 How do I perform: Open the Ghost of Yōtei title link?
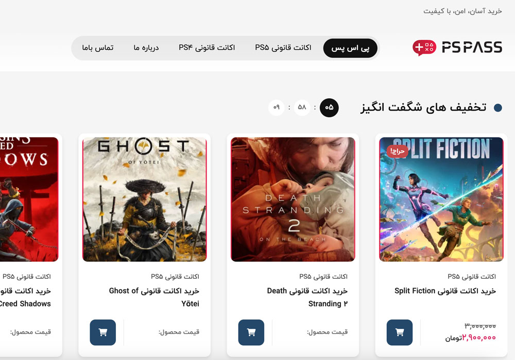[154, 297]
